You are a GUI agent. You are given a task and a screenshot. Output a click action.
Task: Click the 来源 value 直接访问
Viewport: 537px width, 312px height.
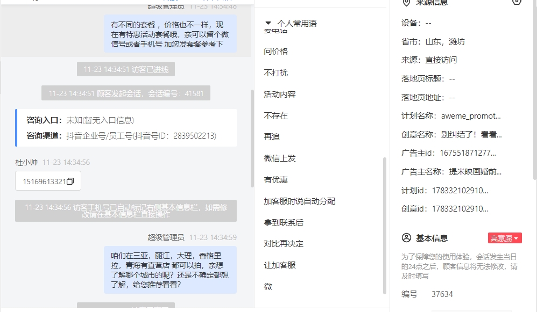click(x=441, y=60)
